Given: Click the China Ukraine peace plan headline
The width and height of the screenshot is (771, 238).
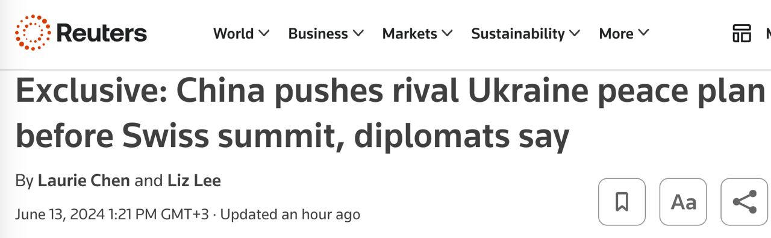Looking at the screenshot, I should (390, 114).
